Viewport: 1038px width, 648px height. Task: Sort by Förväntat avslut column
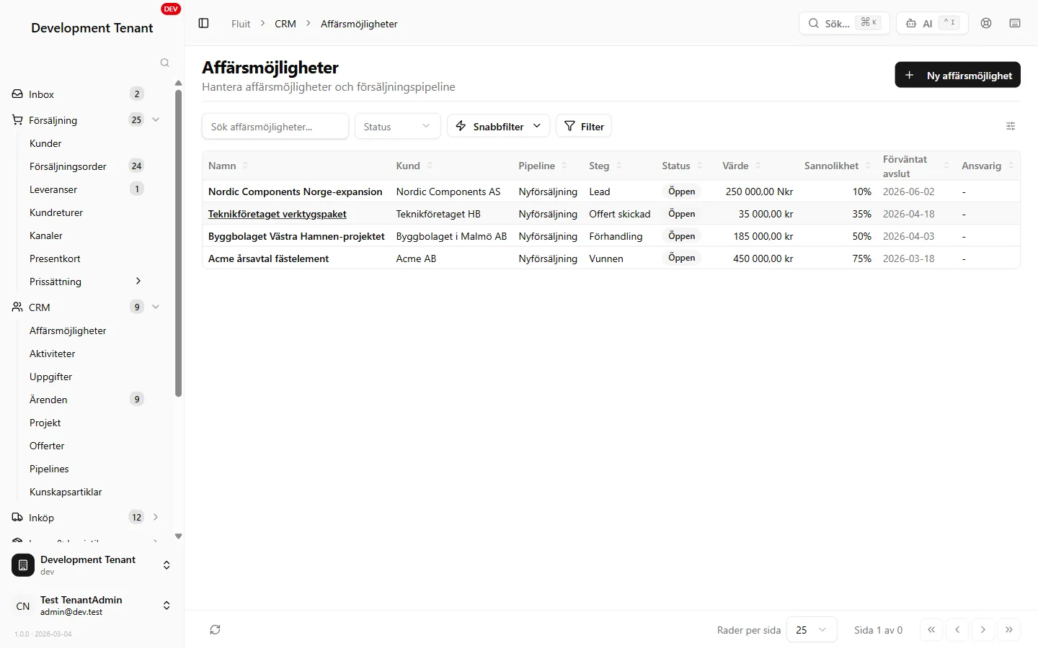[x=916, y=166]
